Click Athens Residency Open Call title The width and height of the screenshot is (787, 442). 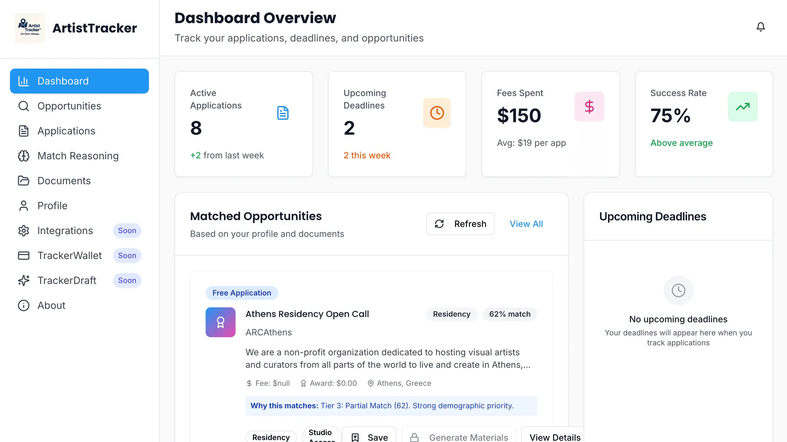coord(307,314)
